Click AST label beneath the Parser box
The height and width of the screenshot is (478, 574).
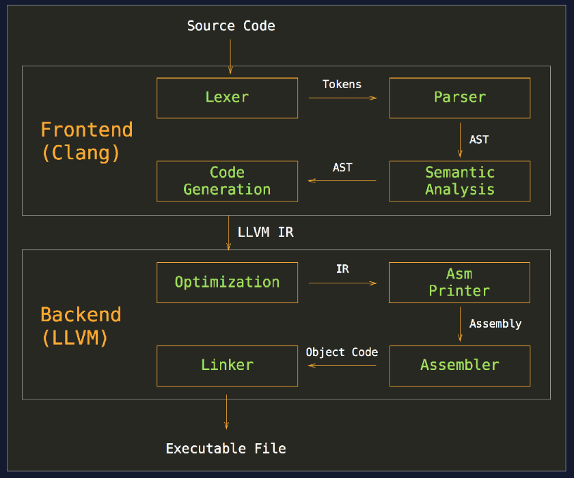(479, 139)
